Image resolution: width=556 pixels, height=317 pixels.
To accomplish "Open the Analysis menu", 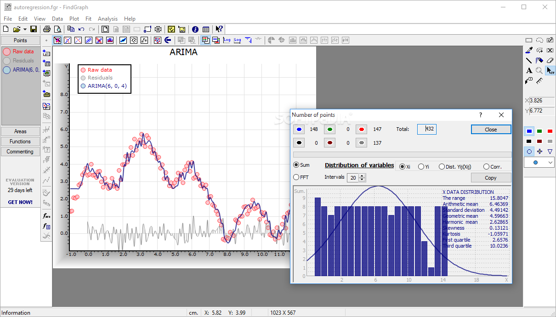I will pyautogui.click(x=108, y=19).
